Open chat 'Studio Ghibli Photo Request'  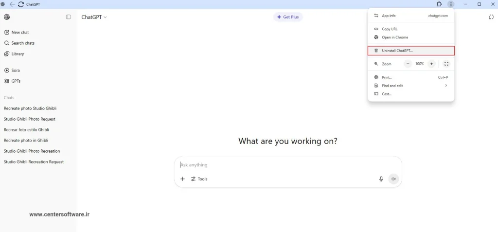point(30,119)
